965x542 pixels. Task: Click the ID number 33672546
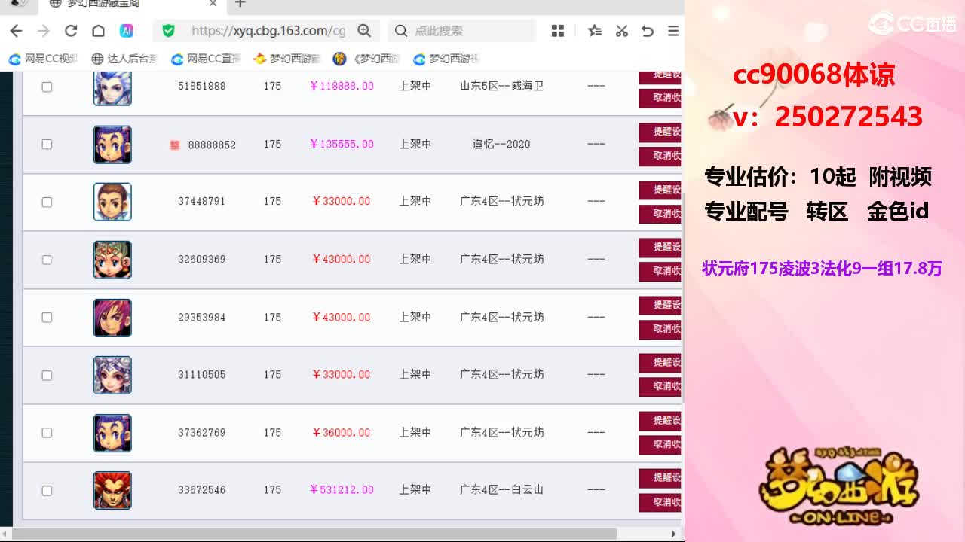(x=202, y=490)
